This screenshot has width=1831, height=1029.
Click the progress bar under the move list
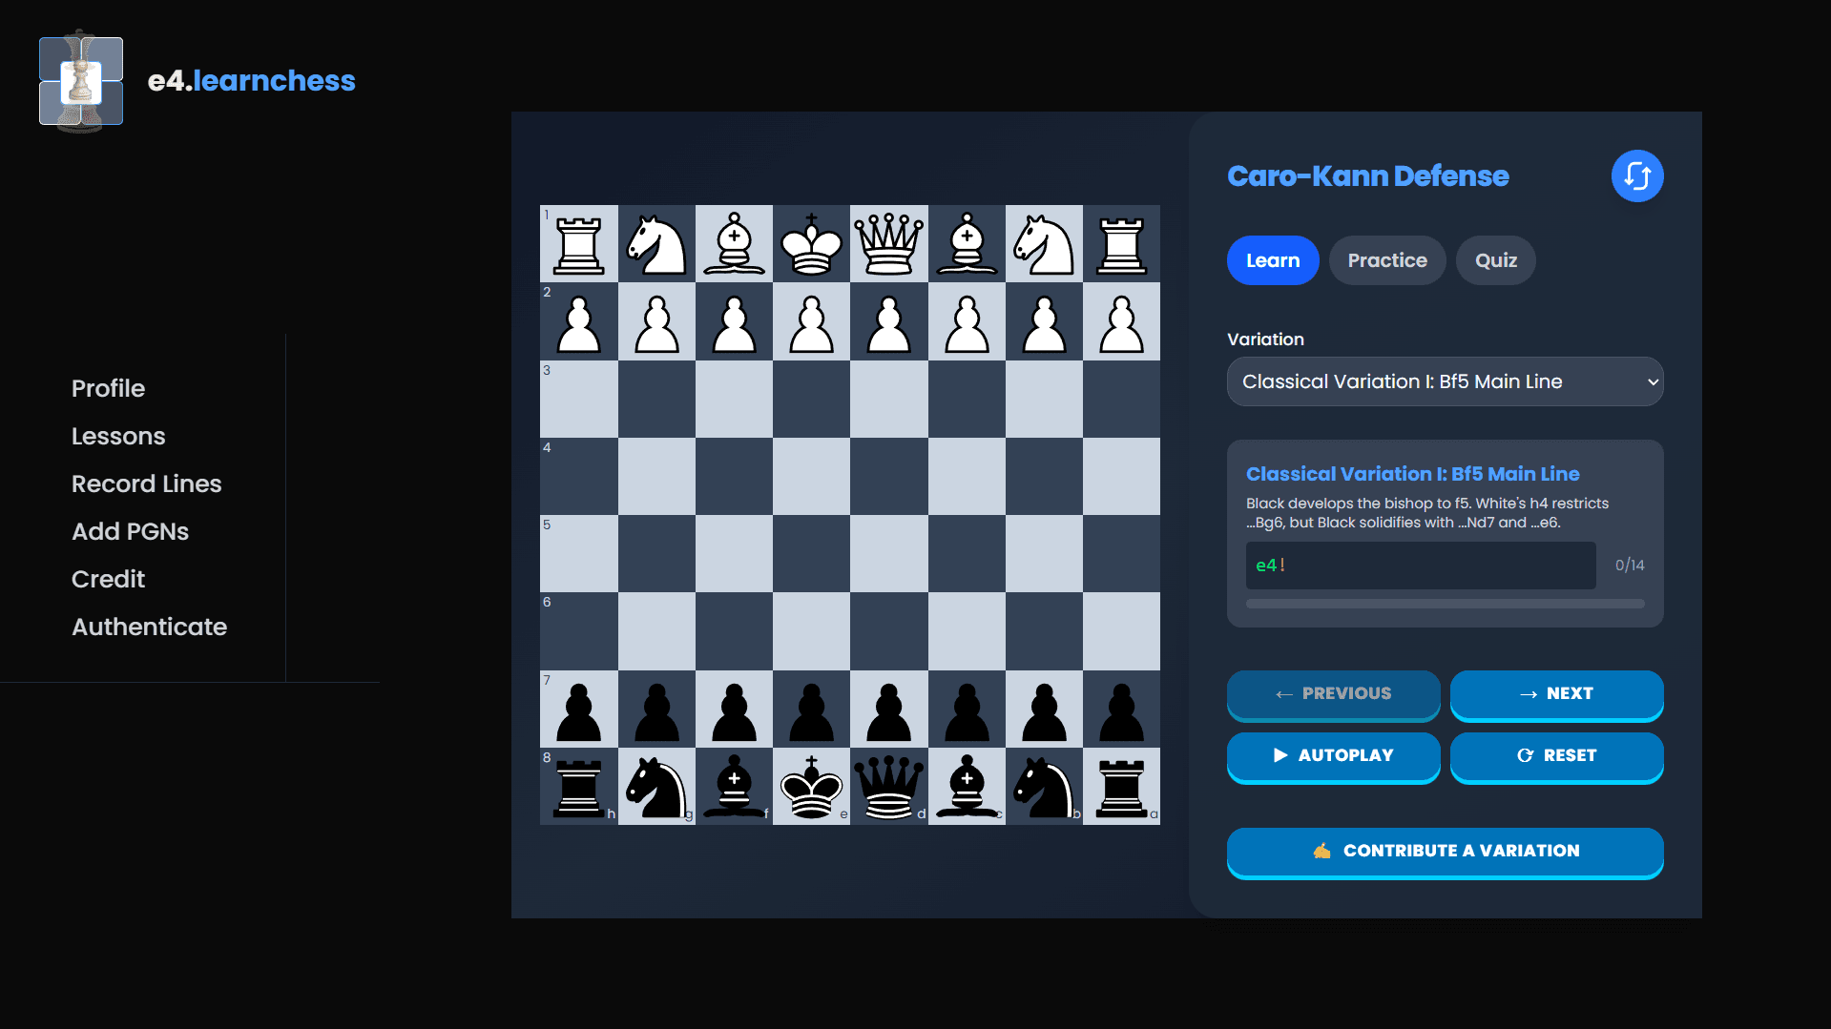click(x=1444, y=603)
